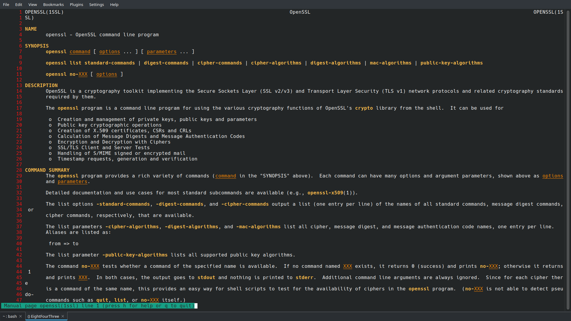571x321 pixels.
Task: Click underlined 'options' in line 11
Action: tap(107, 74)
